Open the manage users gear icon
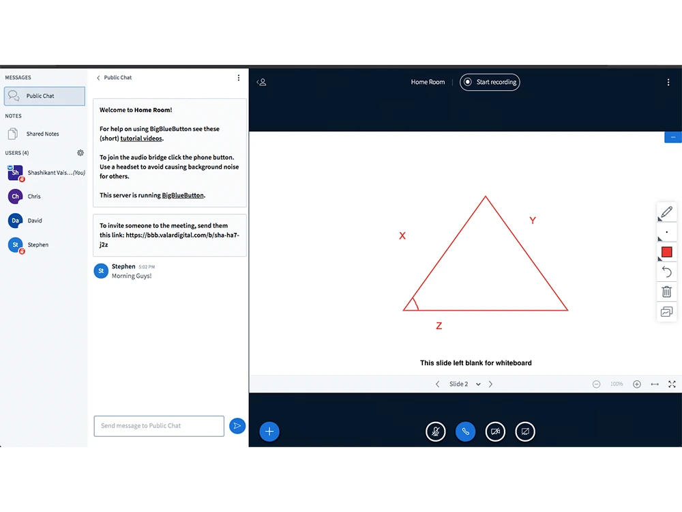Viewport: 682px width, 512px height. pos(80,153)
